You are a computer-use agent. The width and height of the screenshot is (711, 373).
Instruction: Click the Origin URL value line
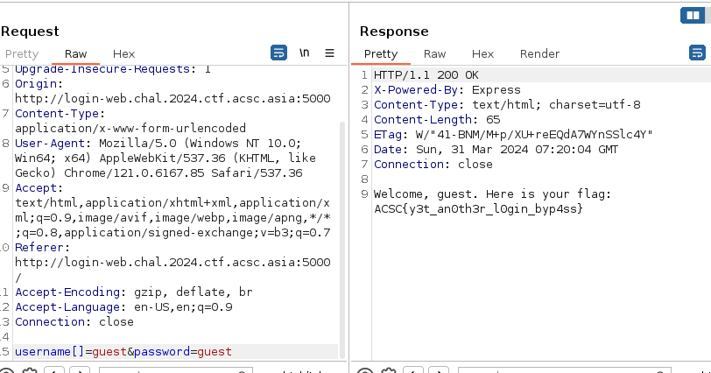pyautogui.click(x=172, y=99)
